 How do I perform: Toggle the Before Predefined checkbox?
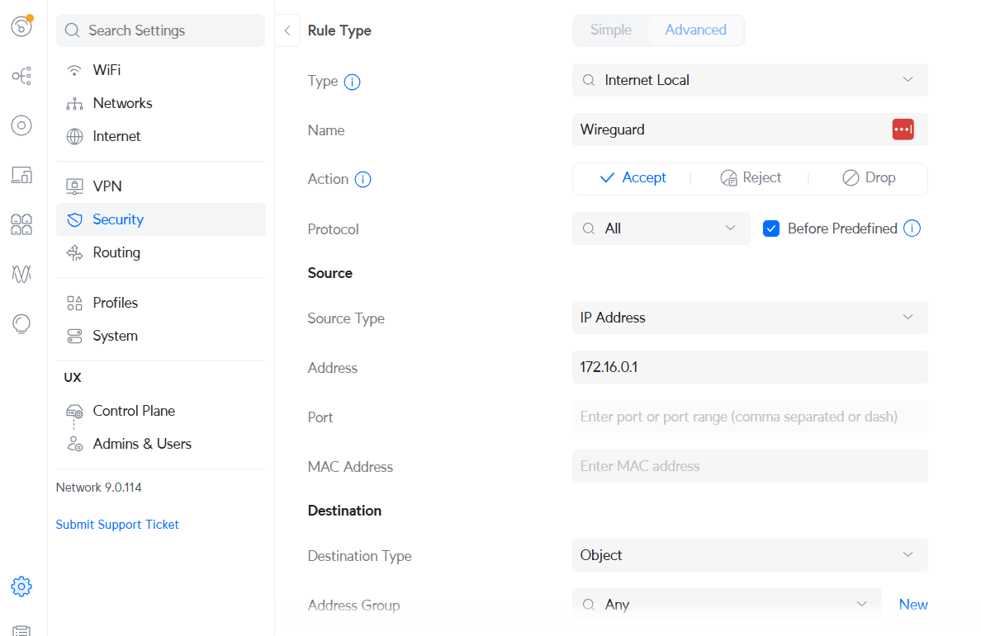click(x=770, y=228)
